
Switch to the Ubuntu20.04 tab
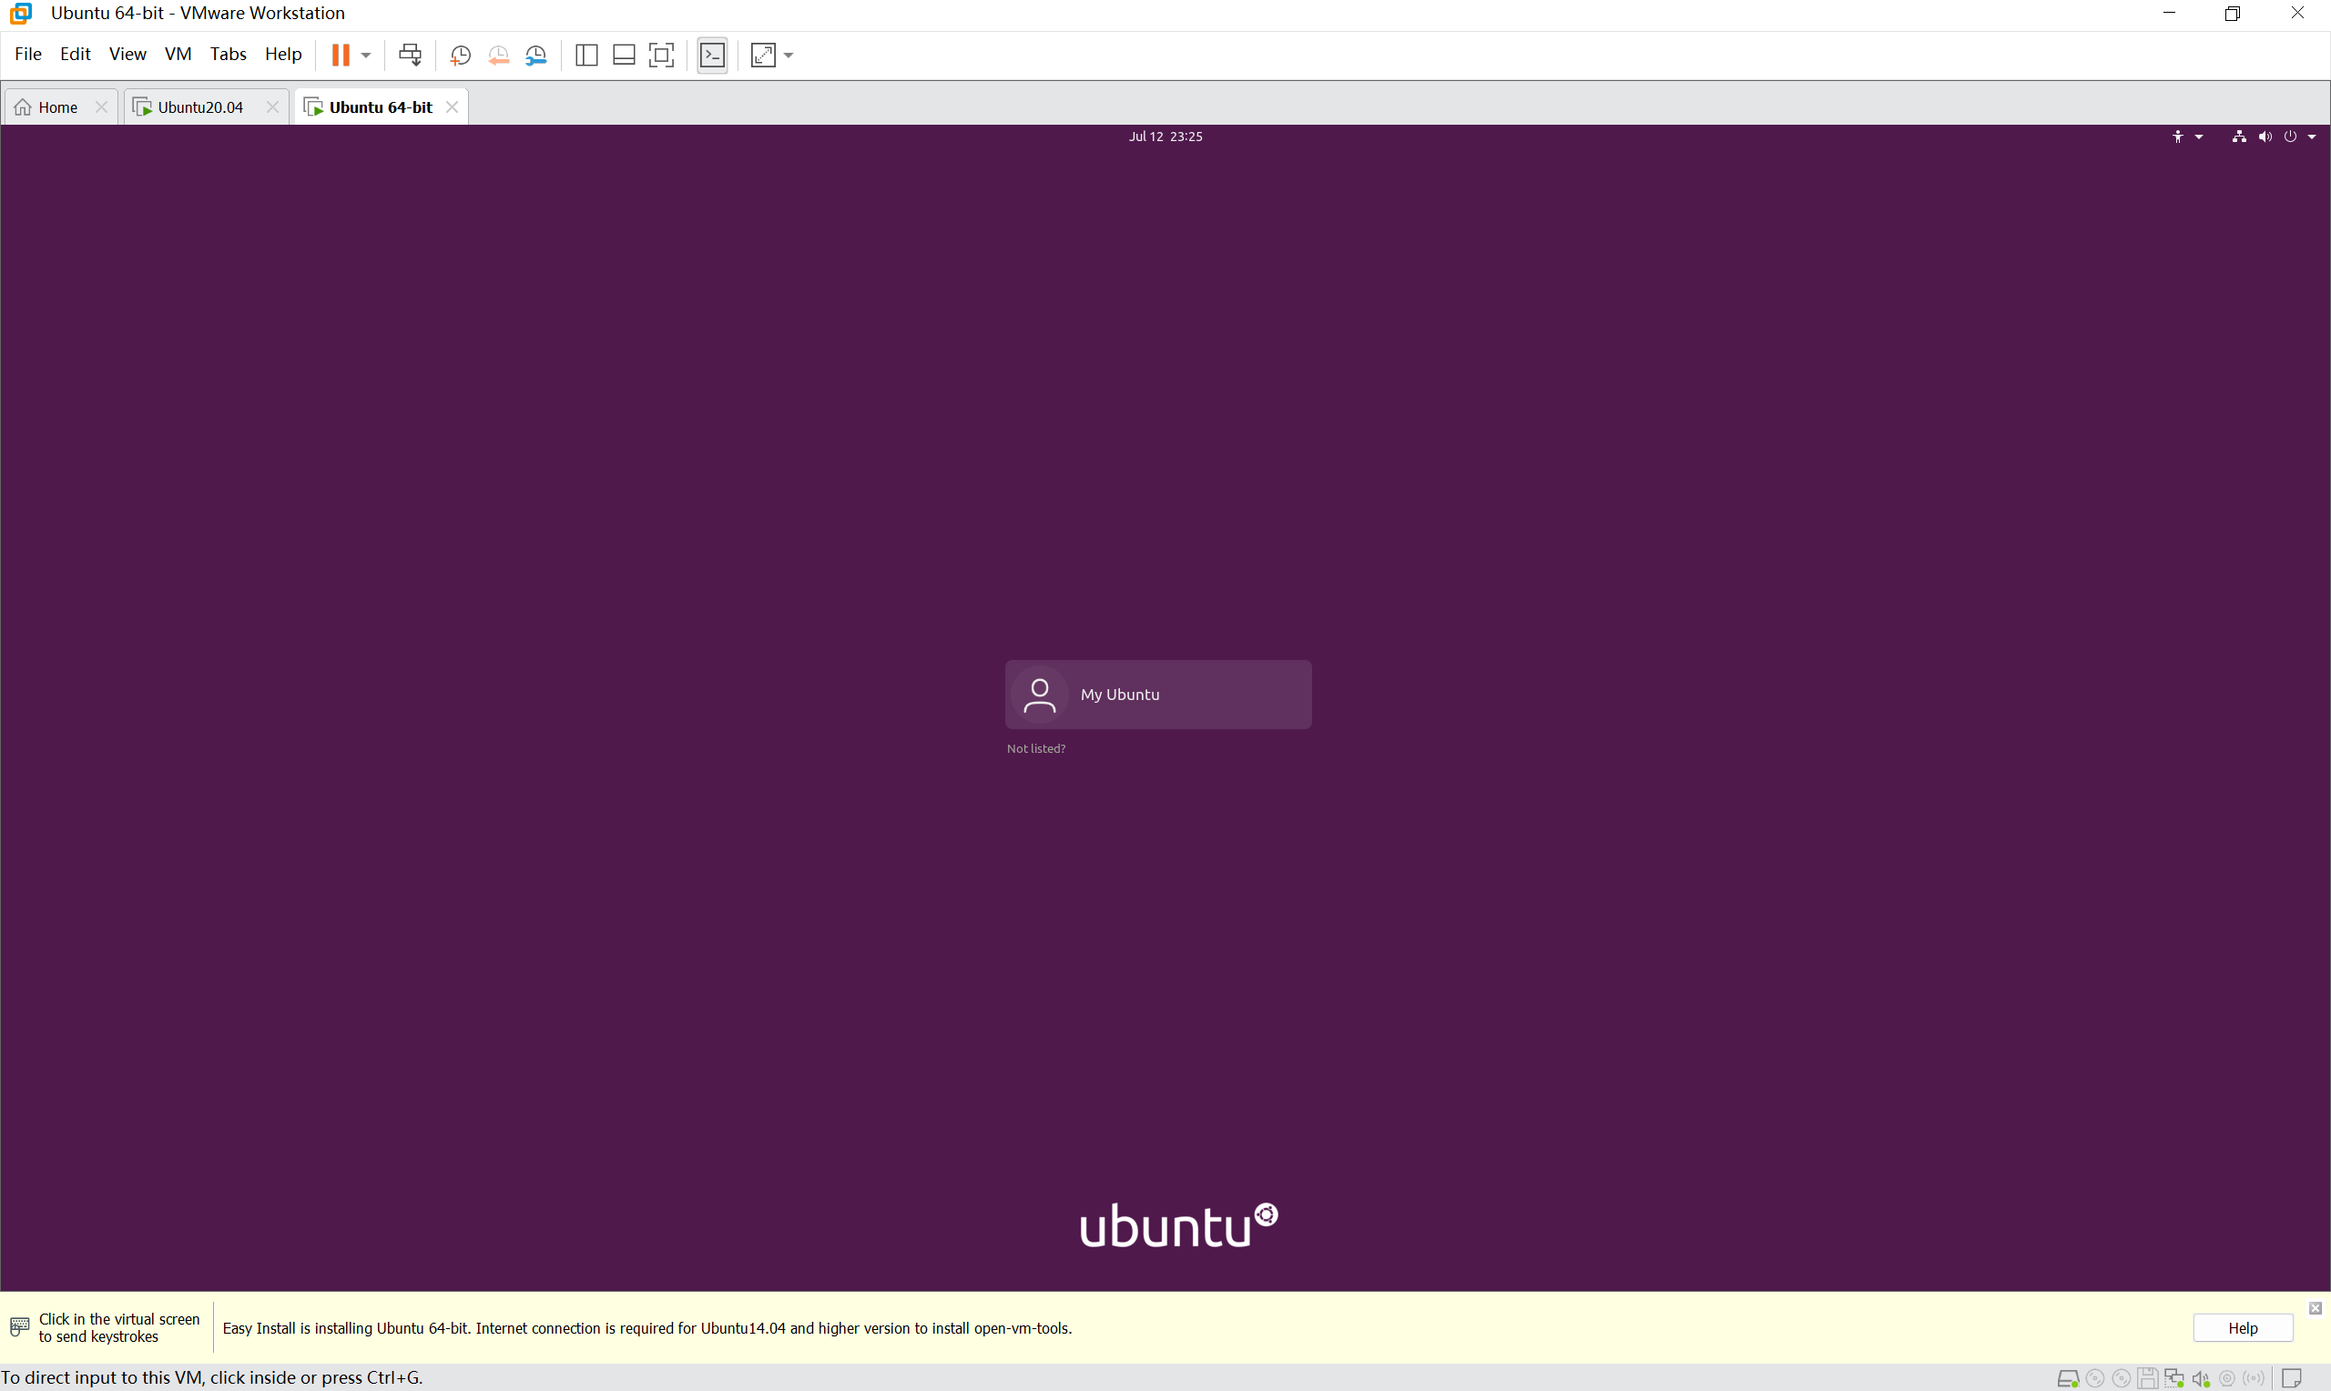pyautogui.click(x=199, y=107)
